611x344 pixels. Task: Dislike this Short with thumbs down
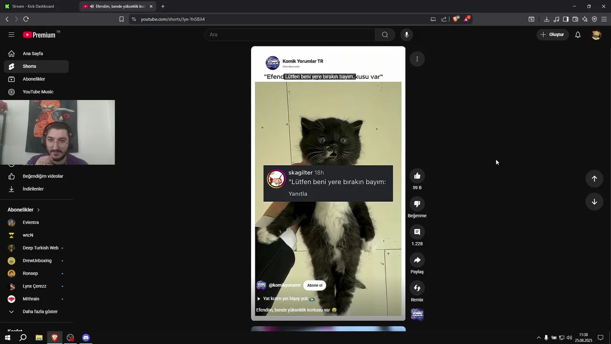click(417, 204)
